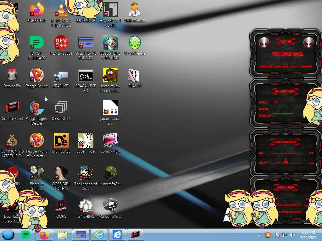Viewport: 322px width, 241px height.
Task: Open the green notes app in taskbar
Action: pos(26,235)
